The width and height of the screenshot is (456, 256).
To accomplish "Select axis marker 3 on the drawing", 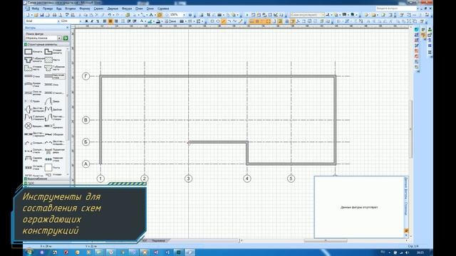I will [x=188, y=178].
